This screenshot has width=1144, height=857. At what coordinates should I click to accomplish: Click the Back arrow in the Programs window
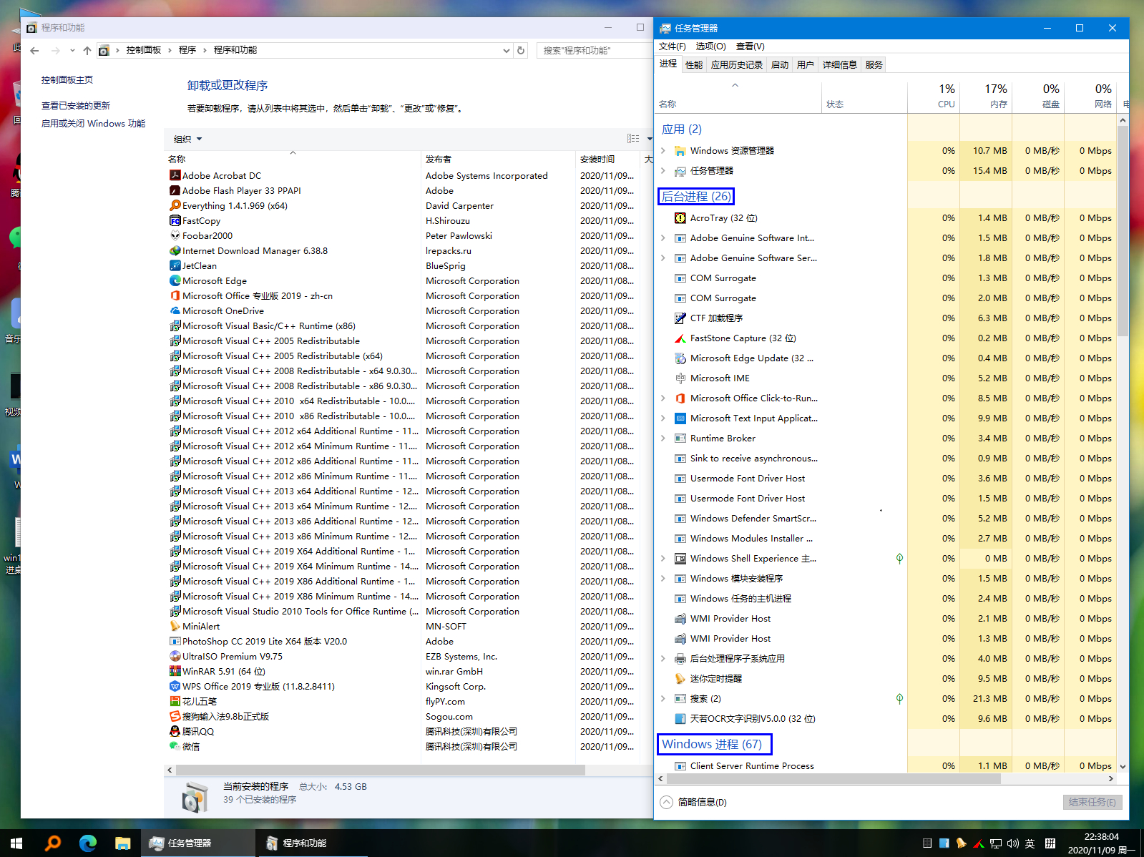(34, 50)
